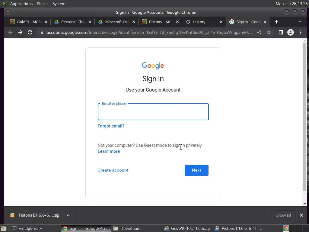Bookmark this tab with the star icon
Screen dimensions: 309x232
pos(269,32)
